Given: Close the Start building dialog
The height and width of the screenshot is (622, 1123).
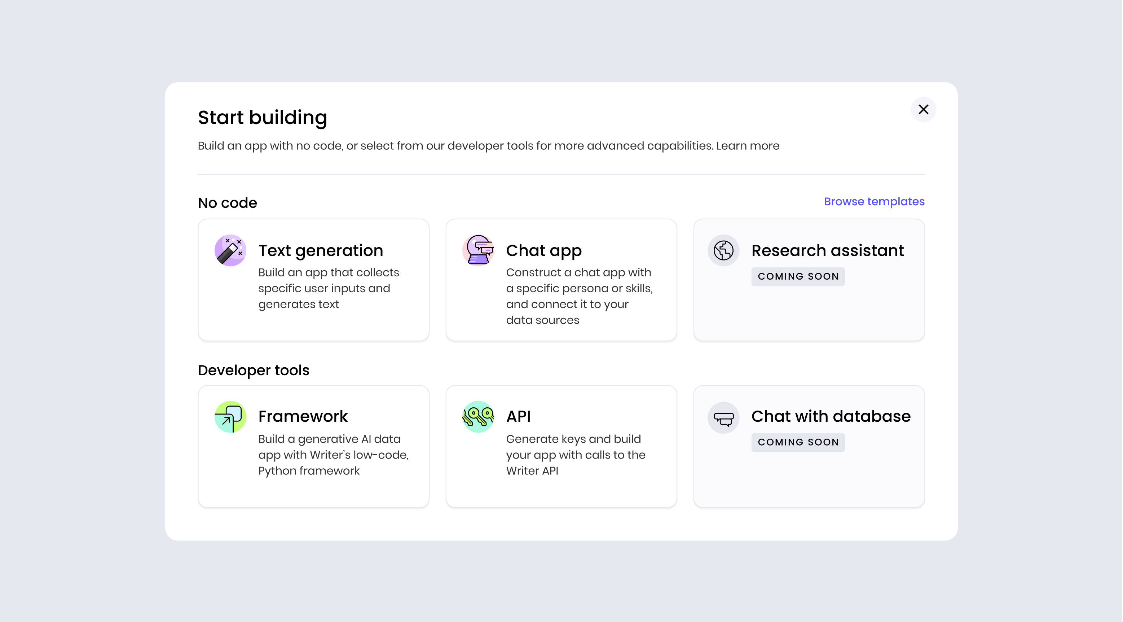Looking at the screenshot, I should tap(923, 109).
